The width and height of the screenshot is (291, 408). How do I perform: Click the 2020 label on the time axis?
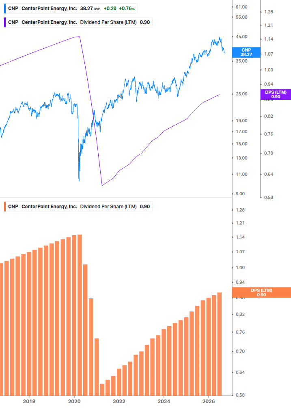74,402
